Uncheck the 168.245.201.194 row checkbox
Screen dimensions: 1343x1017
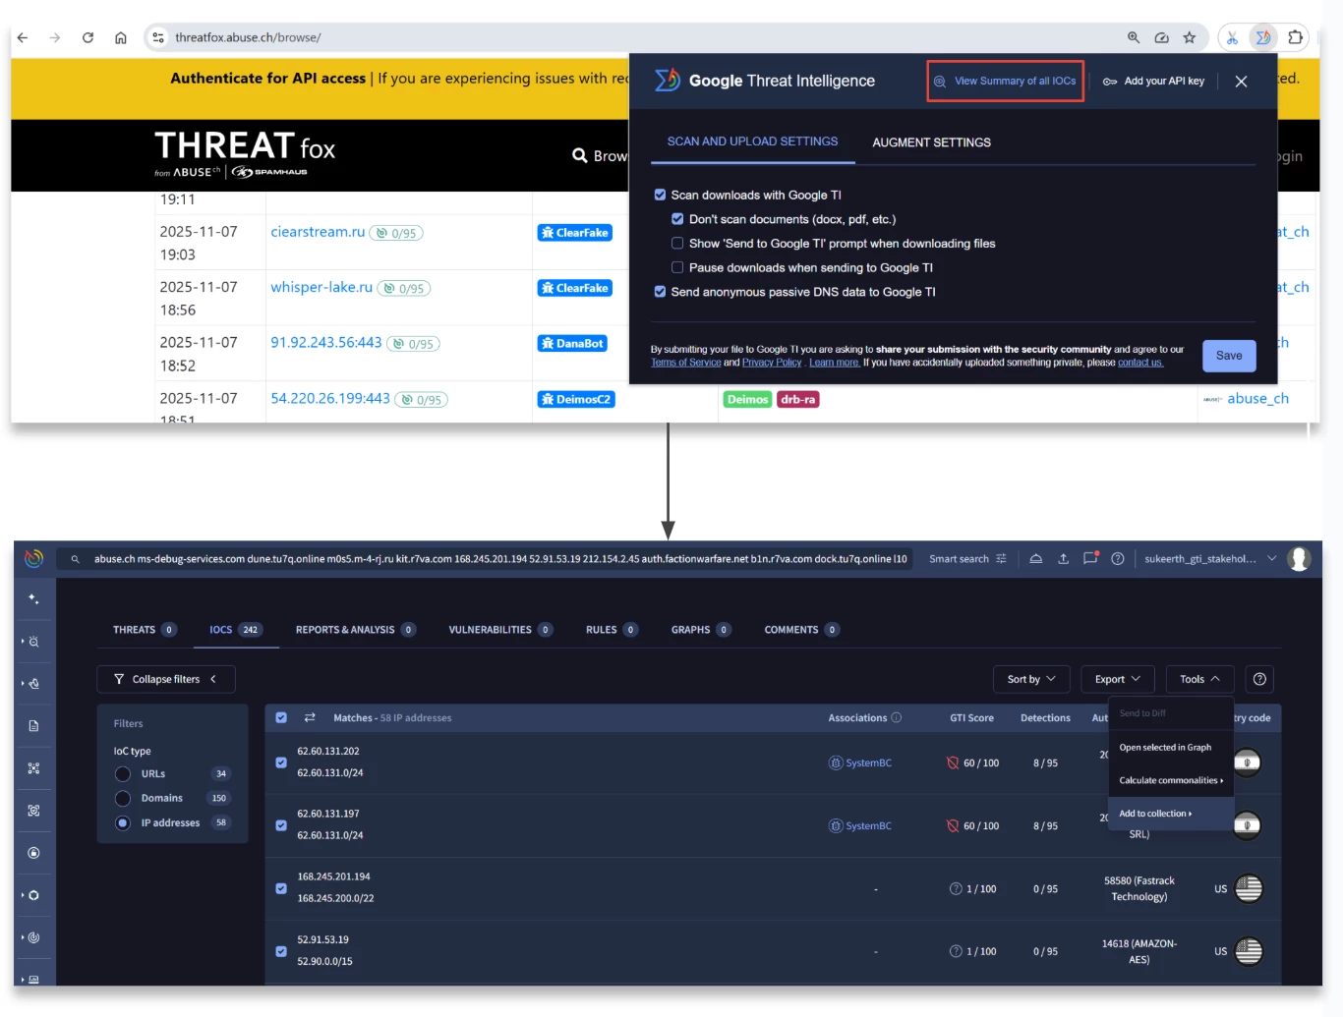[x=281, y=888]
